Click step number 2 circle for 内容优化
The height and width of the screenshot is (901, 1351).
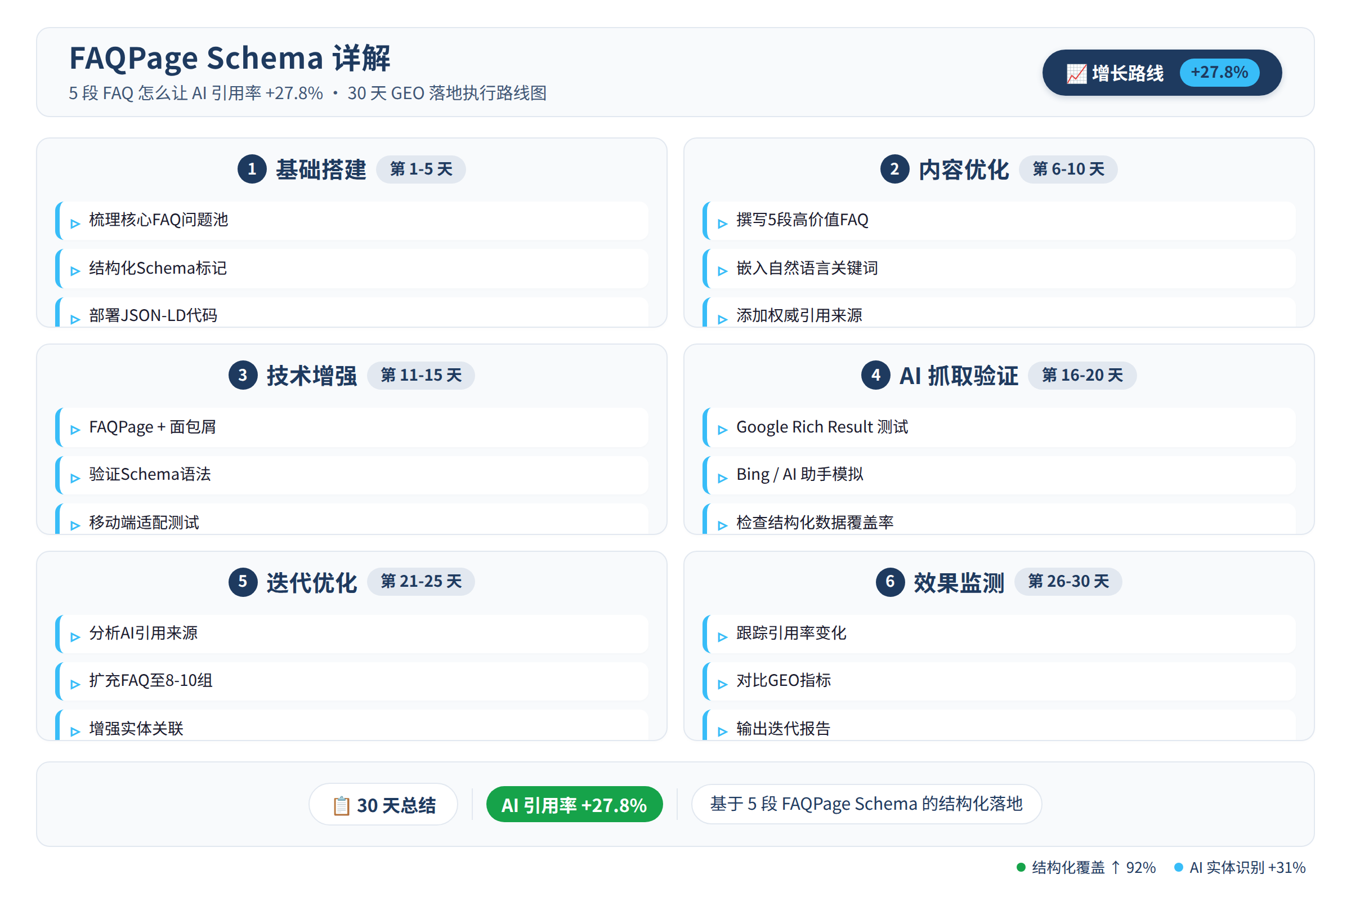(x=894, y=169)
